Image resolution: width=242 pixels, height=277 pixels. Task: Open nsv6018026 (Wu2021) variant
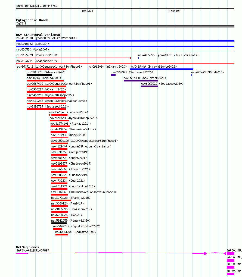tap(67, 215)
